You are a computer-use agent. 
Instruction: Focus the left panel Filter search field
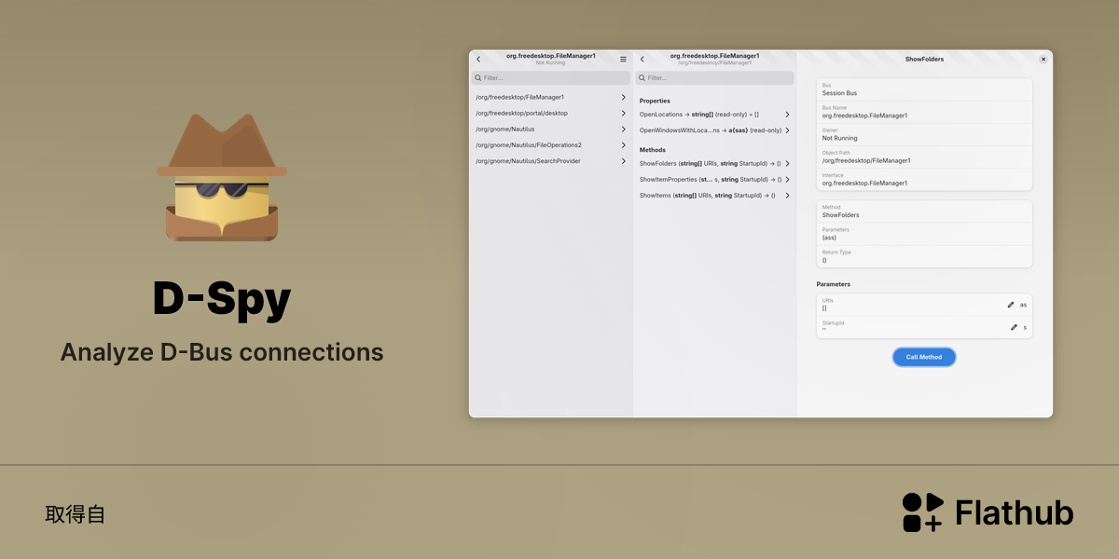(x=550, y=78)
